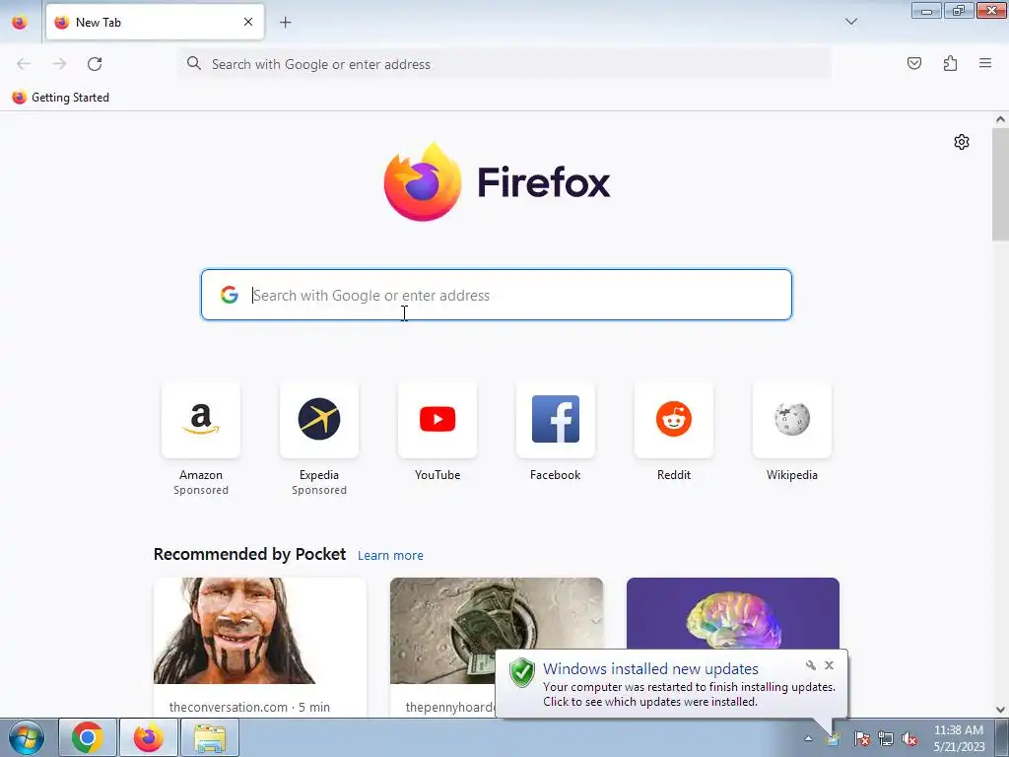Click the page scrollbar down arrow
Screen dimensions: 1009x757
coord(1000,710)
